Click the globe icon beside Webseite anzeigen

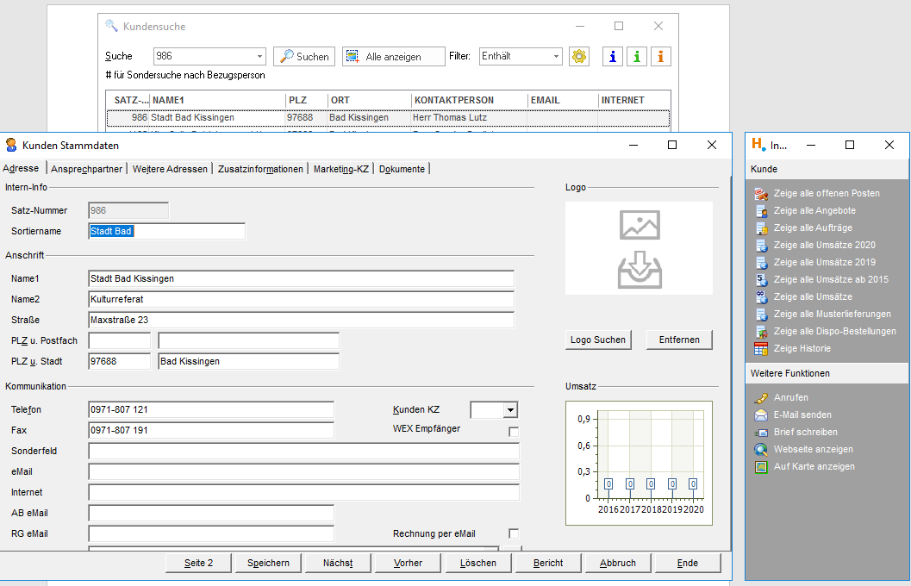click(x=761, y=450)
